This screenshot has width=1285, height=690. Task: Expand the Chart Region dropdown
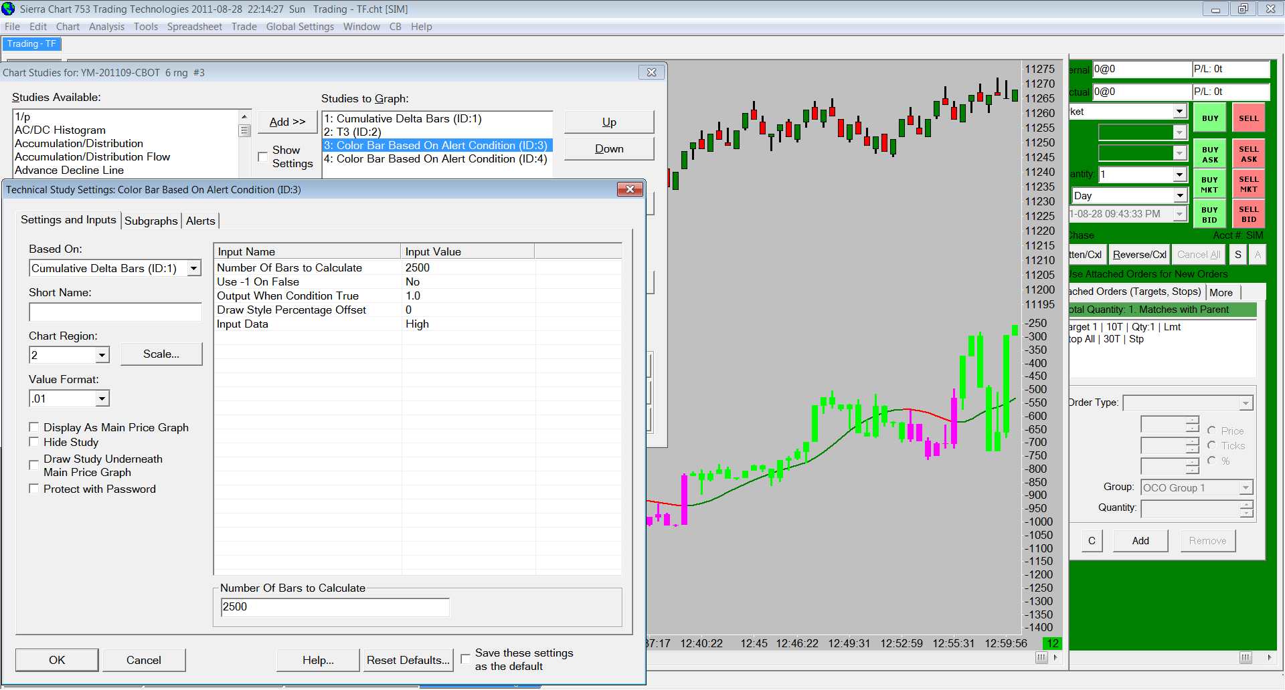102,355
